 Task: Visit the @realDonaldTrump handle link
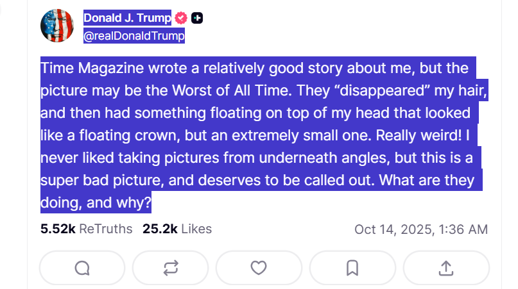134,37
